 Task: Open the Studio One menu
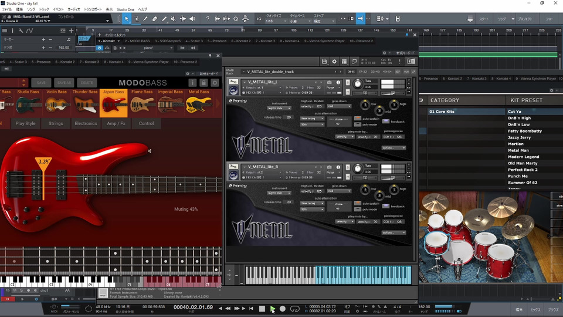tap(126, 9)
